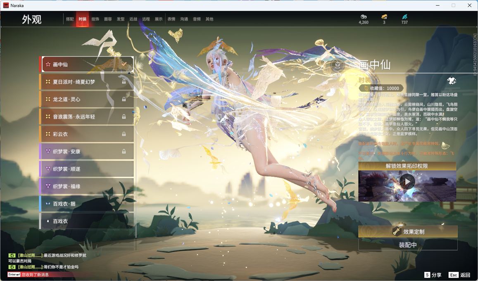Select the 织梦裳·安康 outfit

coord(86,152)
